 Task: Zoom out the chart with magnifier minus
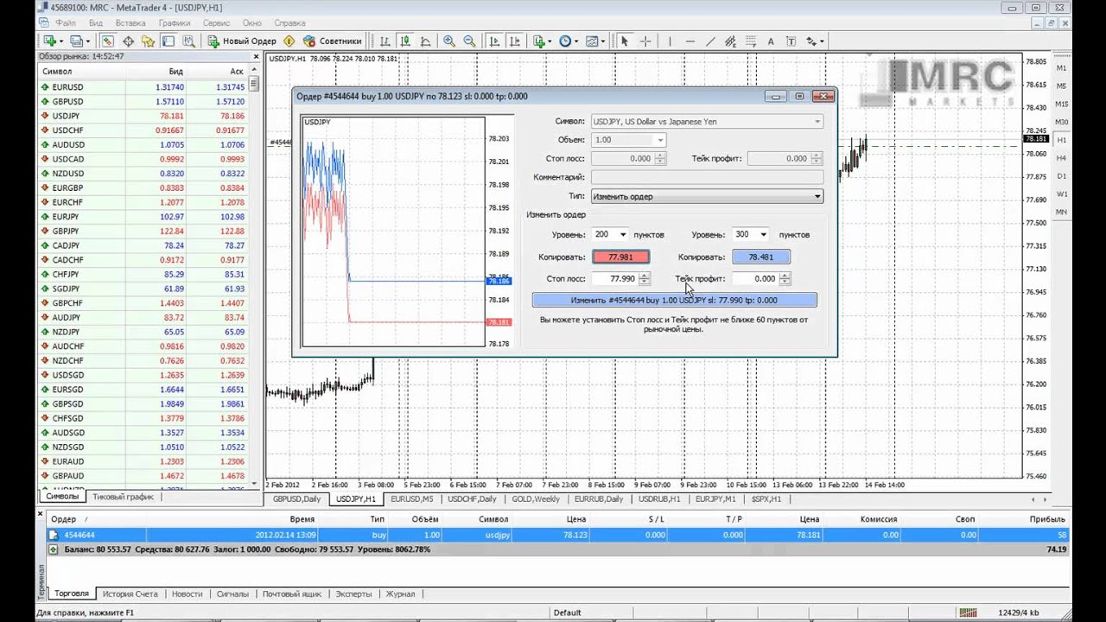[x=469, y=41]
